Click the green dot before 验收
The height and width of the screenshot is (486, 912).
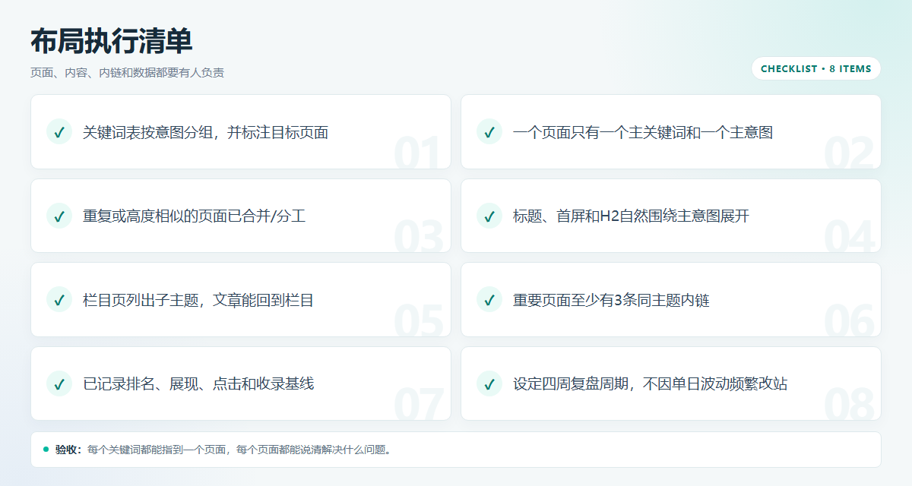click(x=46, y=450)
